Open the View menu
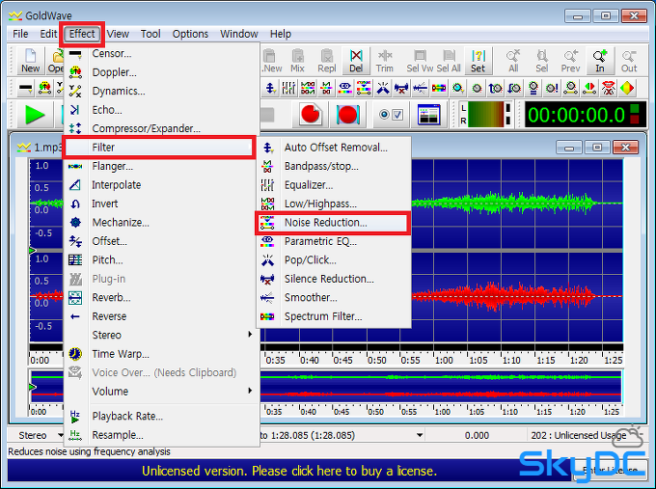This screenshot has width=656, height=489. 118,34
